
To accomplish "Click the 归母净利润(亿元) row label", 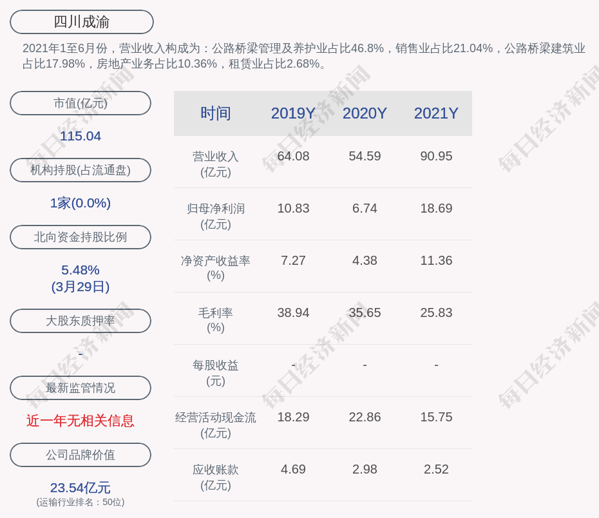I will [216, 216].
